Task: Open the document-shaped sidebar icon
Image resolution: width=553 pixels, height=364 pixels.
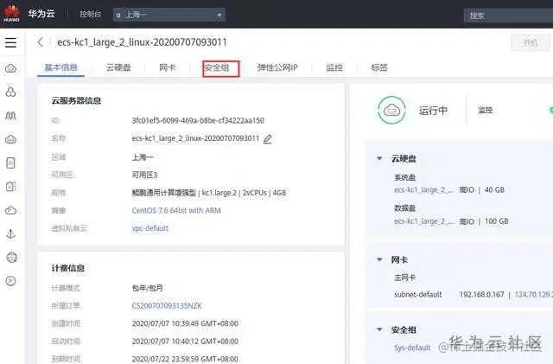Action: (x=10, y=163)
